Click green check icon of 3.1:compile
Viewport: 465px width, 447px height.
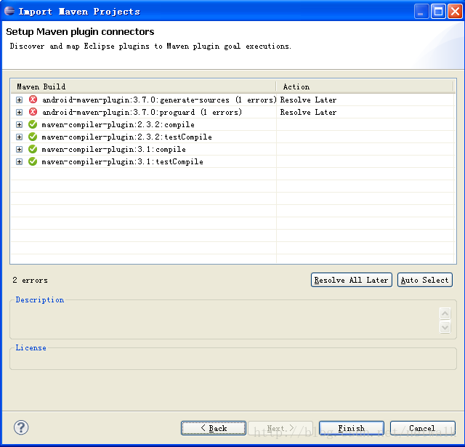[33, 149]
